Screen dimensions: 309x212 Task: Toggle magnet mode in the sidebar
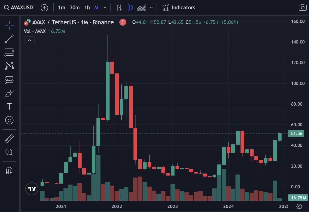coord(9,171)
